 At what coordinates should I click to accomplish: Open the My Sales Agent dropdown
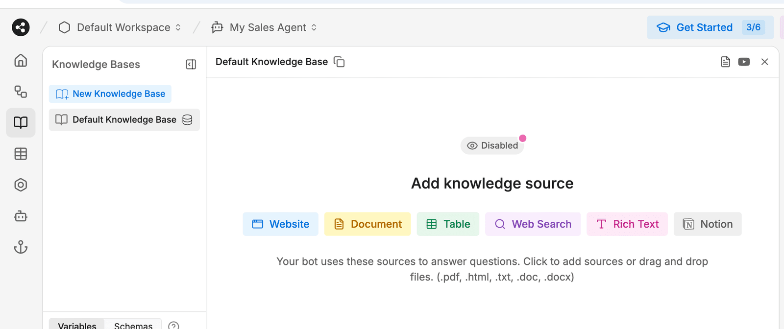[264, 27]
